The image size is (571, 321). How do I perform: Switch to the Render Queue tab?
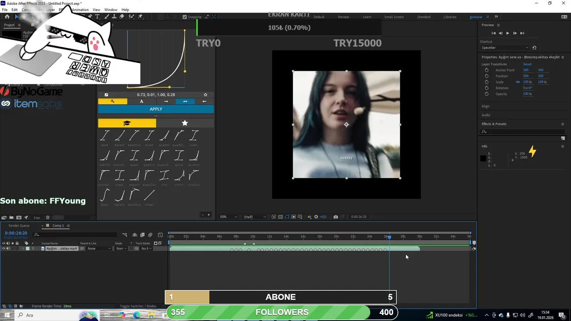click(19, 226)
